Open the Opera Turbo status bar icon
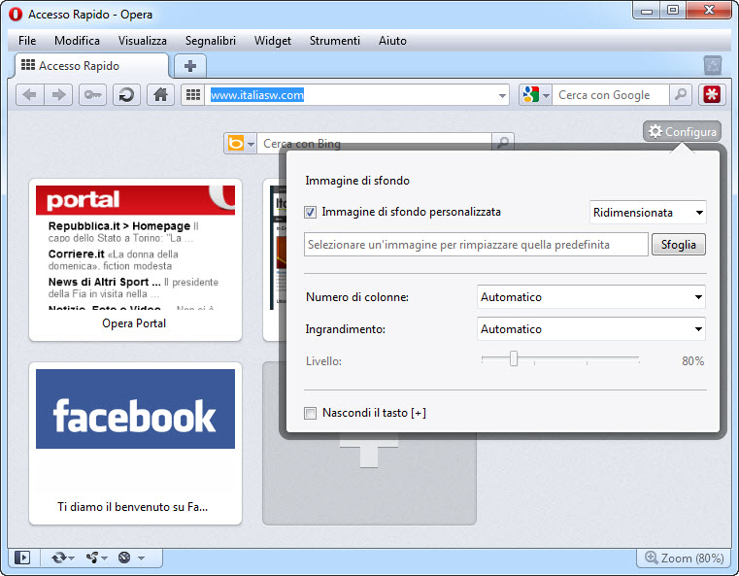739x576 pixels. (x=124, y=559)
